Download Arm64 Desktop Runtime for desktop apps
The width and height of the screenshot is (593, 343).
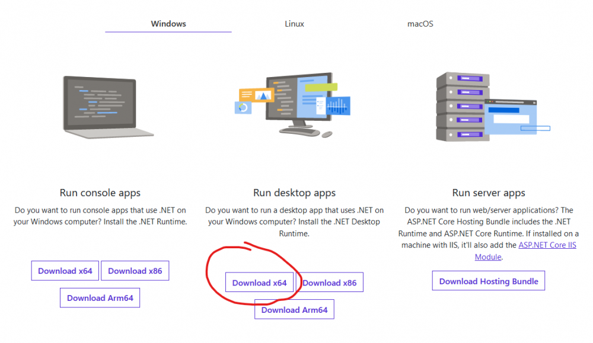point(294,310)
